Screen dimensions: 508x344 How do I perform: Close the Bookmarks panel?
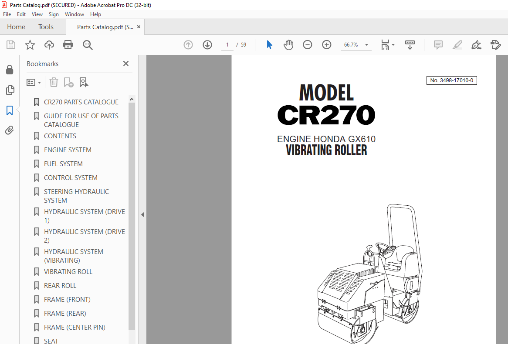[126, 63]
